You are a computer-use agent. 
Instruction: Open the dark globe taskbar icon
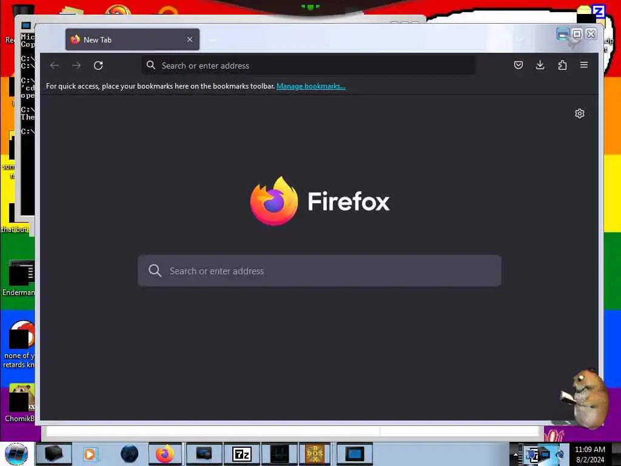point(130,454)
